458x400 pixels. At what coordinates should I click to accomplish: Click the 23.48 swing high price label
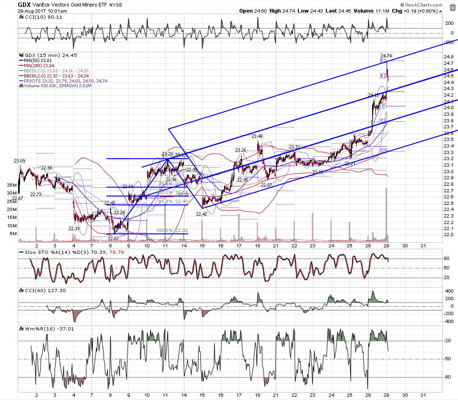click(x=257, y=136)
